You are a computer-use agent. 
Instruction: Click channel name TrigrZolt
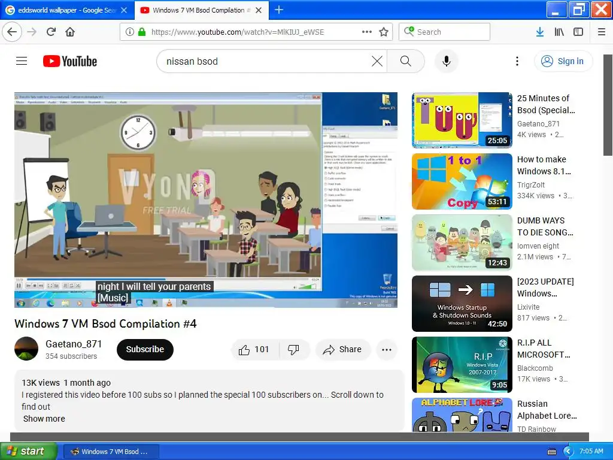pyautogui.click(x=531, y=184)
